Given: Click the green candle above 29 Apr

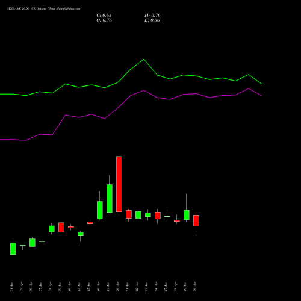Looking at the screenshot, I should point(187,215).
